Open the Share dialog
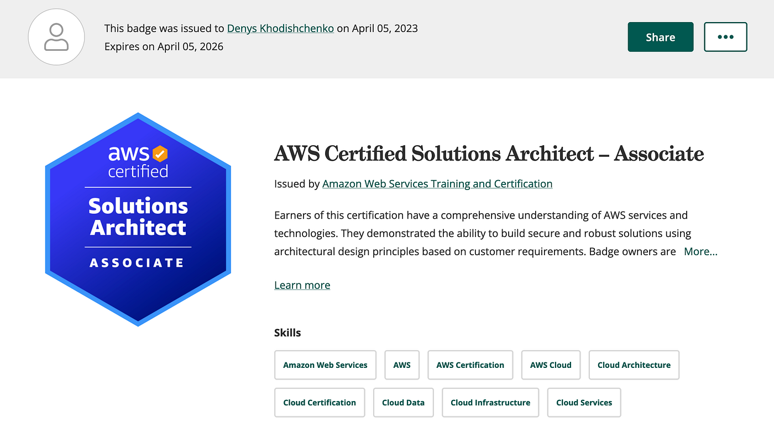This screenshot has height=443, width=774. tap(660, 36)
